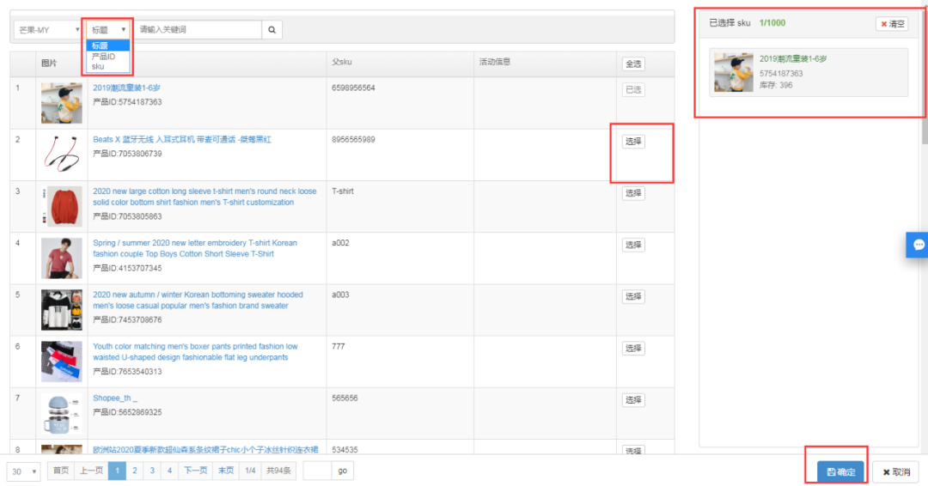
Task: Click the search magnifier icon
Action: [x=272, y=30]
